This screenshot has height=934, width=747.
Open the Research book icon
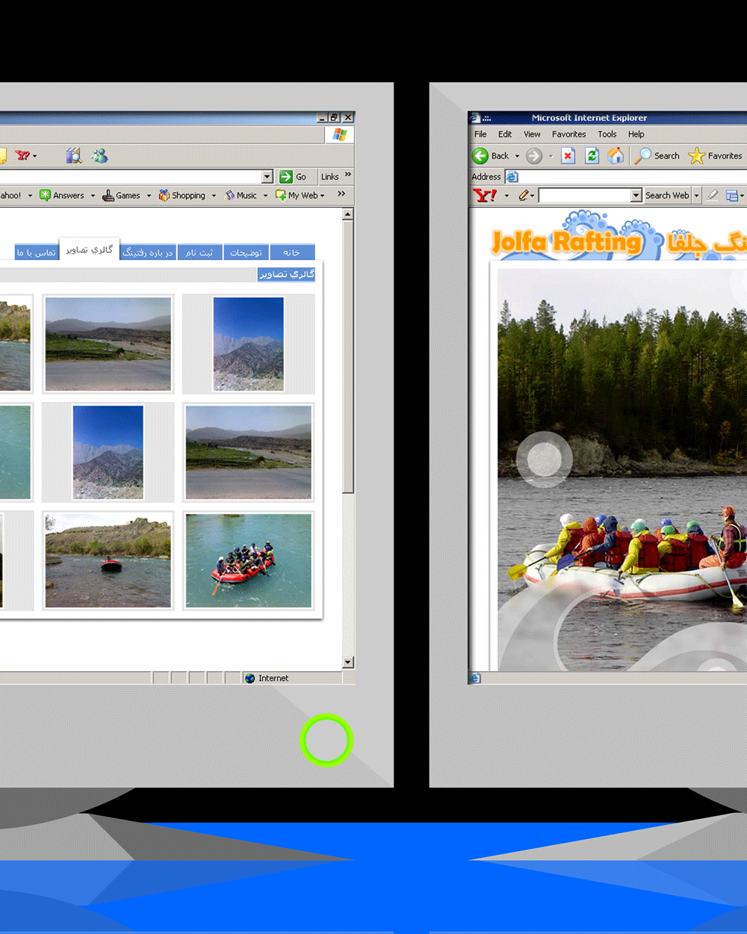tap(73, 155)
